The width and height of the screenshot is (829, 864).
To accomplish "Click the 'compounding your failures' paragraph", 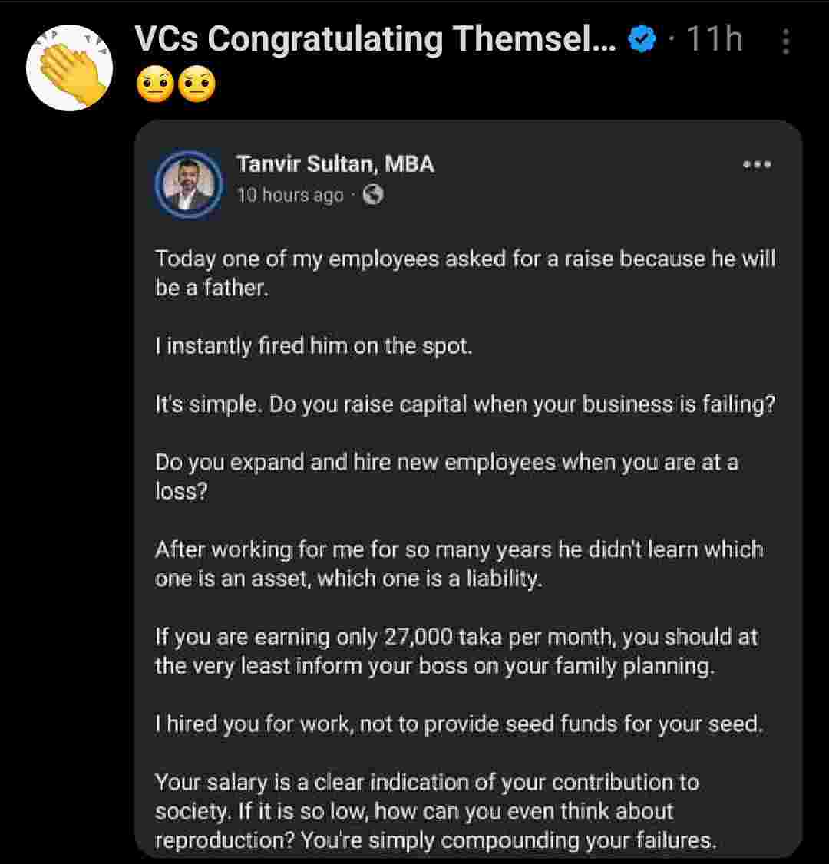I will (435, 812).
